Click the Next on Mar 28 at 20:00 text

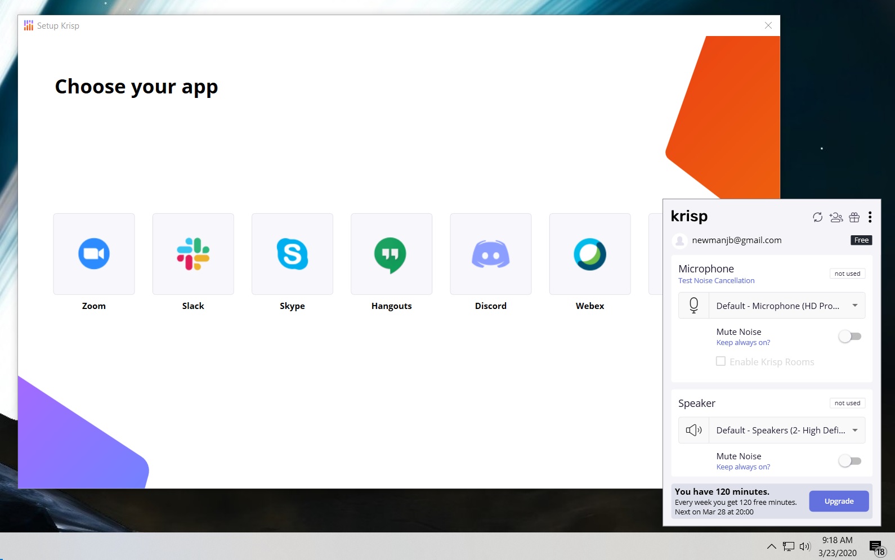pyautogui.click(x=714, y=512)
